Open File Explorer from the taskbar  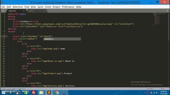click(x=41, y=93)
